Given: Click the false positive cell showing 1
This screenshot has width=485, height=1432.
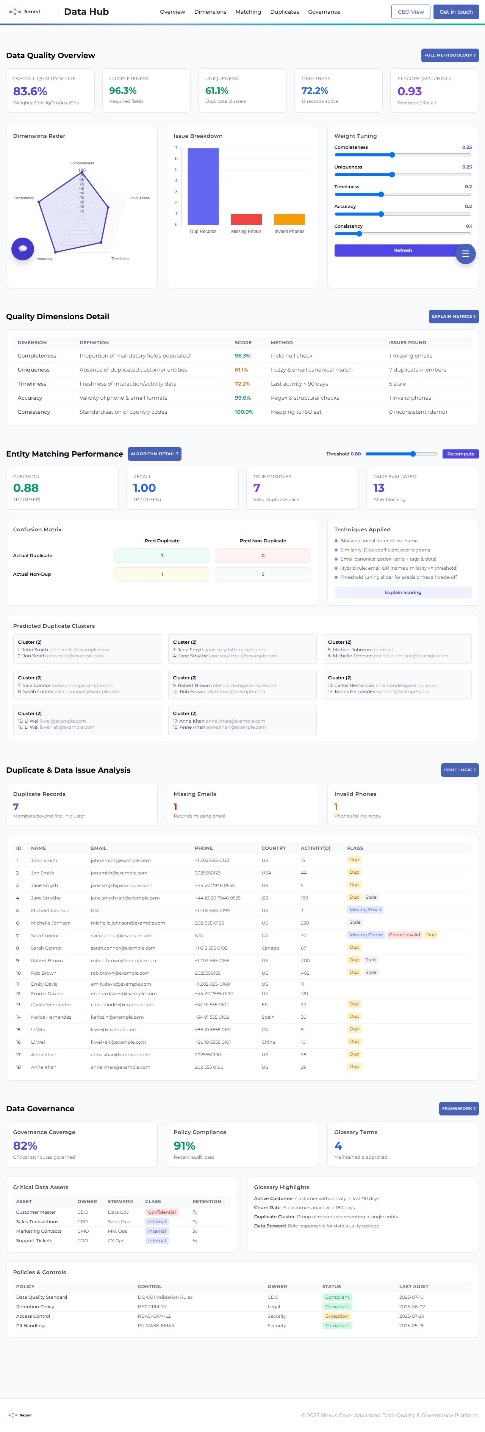Looking at the screenshot, I should [x=162, y=574].
